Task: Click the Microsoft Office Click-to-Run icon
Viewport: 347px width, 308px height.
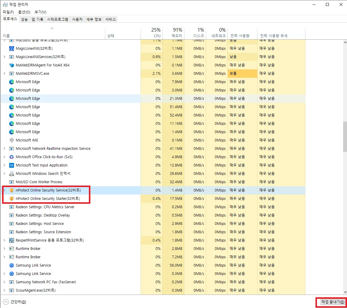Action: tap(12, 157)
